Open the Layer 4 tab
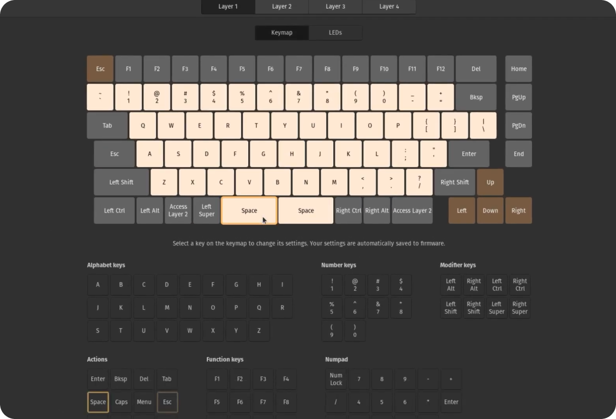 pos(389,7)
